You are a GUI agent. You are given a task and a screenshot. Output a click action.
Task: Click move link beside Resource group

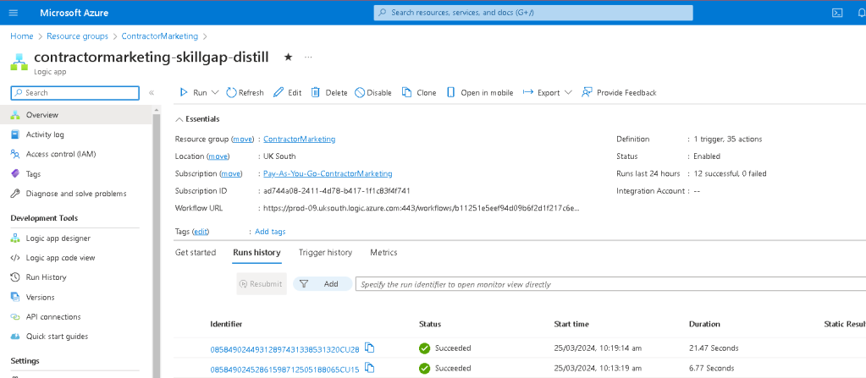point(243,140)
